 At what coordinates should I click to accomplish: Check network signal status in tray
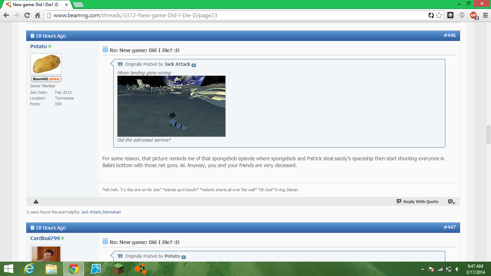click(440, 269)
